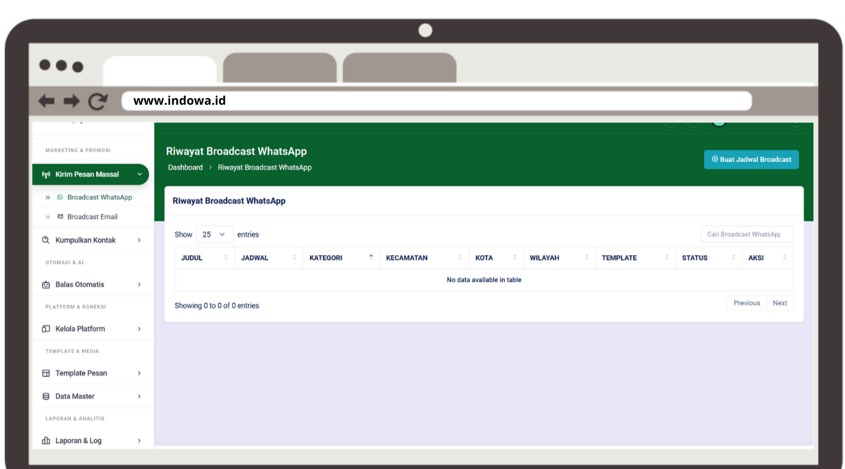Image resolution: width=845 pixels, height=469 pixels.
Task: Expand the Data Master chevron
Action: [x=139, y=396]
